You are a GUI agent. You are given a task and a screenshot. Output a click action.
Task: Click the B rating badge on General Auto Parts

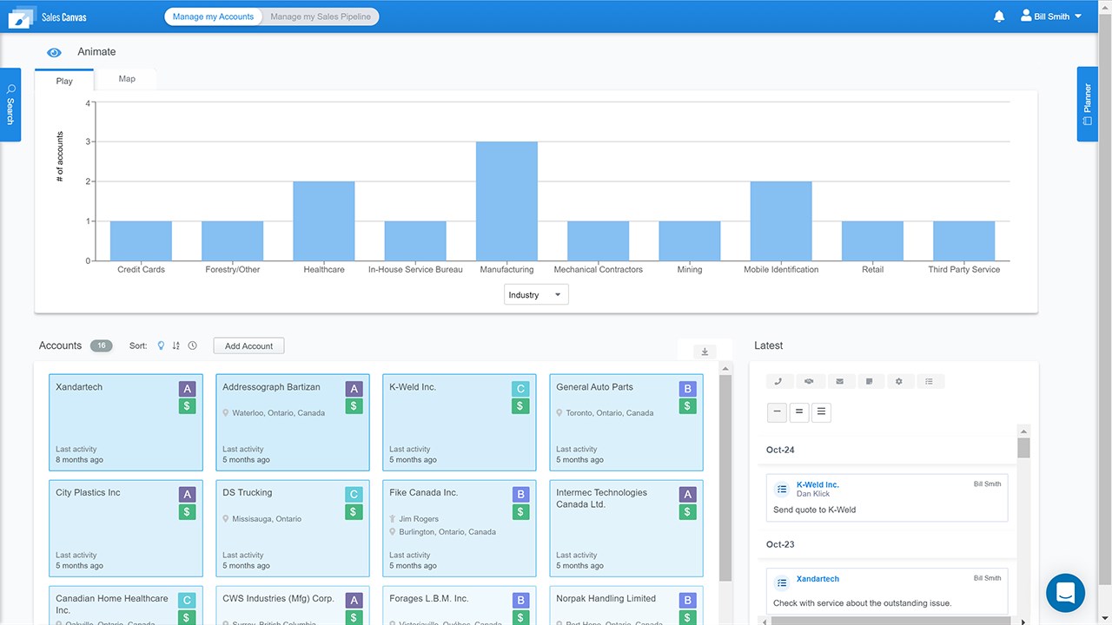tap(687, 389)
